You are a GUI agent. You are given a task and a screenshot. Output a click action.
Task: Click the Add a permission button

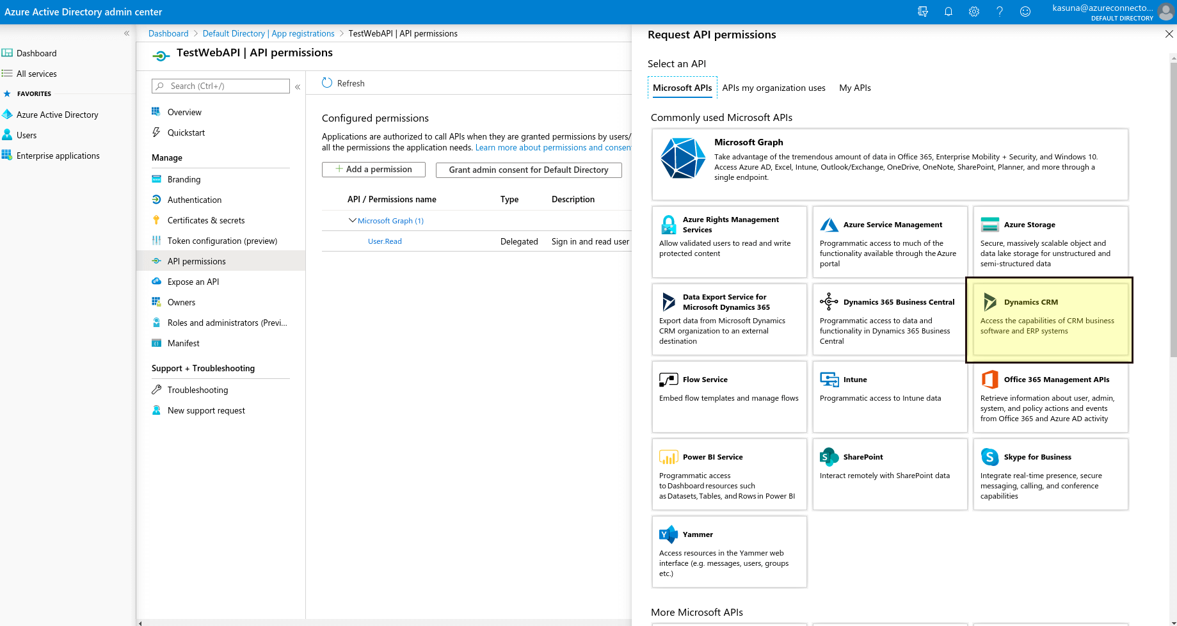click(x=373, y=169)
